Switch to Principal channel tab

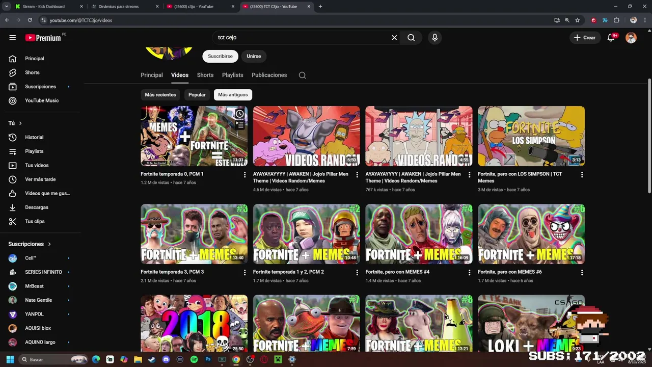(x=152, y=75)
